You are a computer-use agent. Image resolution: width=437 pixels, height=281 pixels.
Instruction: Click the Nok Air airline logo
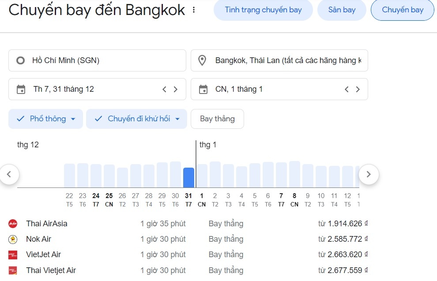(x=14, y=239)
